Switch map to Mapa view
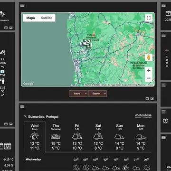Viewport: 171px width, 171px height. click(30, 18)
